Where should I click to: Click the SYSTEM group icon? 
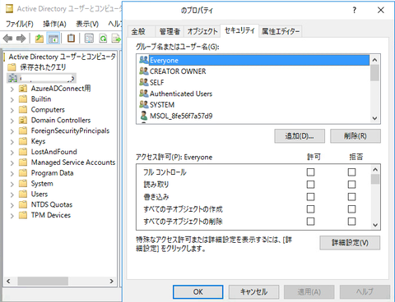click(144, 104)
